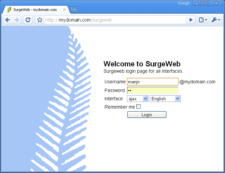Open the wrench tools menu
This screenshot has height=173, width=225.
215,20
